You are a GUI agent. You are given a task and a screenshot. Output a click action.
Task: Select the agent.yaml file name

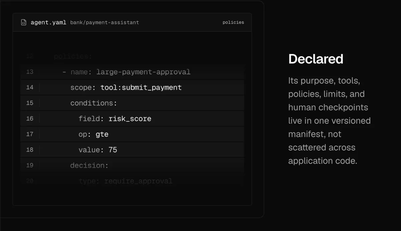tap(48, 22)
